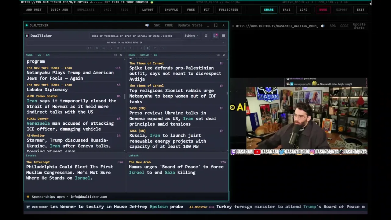Click the ADD UNIT button
391x220 pixels.
point(34,10)
